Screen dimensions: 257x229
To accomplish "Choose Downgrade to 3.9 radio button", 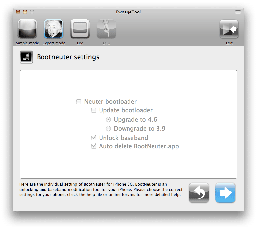I will [x=108, y=129].
